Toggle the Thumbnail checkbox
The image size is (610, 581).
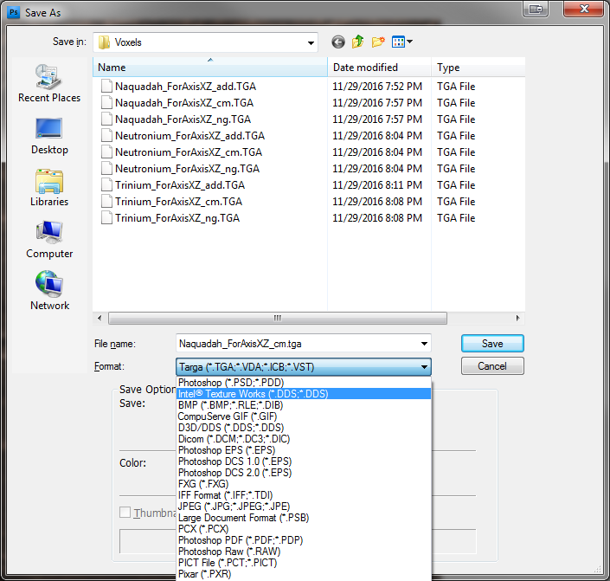click(x=125, y=512)
